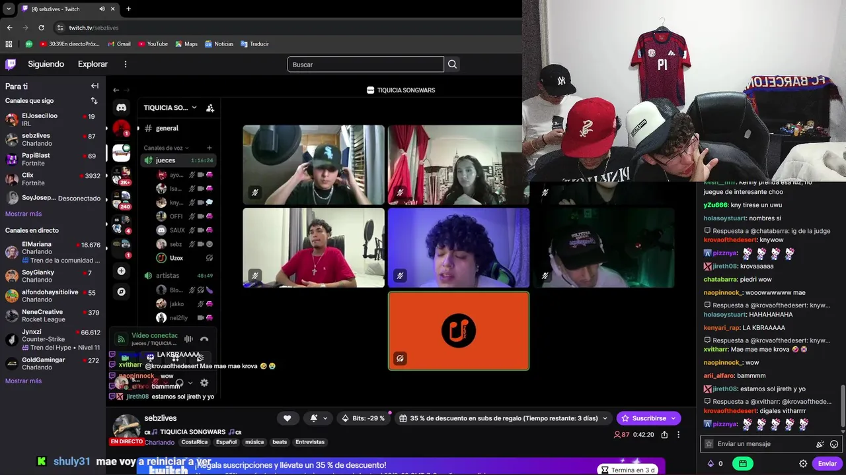
Task: Click Explorar in Twitch top navigation
Action: click(x=93, y=64)
